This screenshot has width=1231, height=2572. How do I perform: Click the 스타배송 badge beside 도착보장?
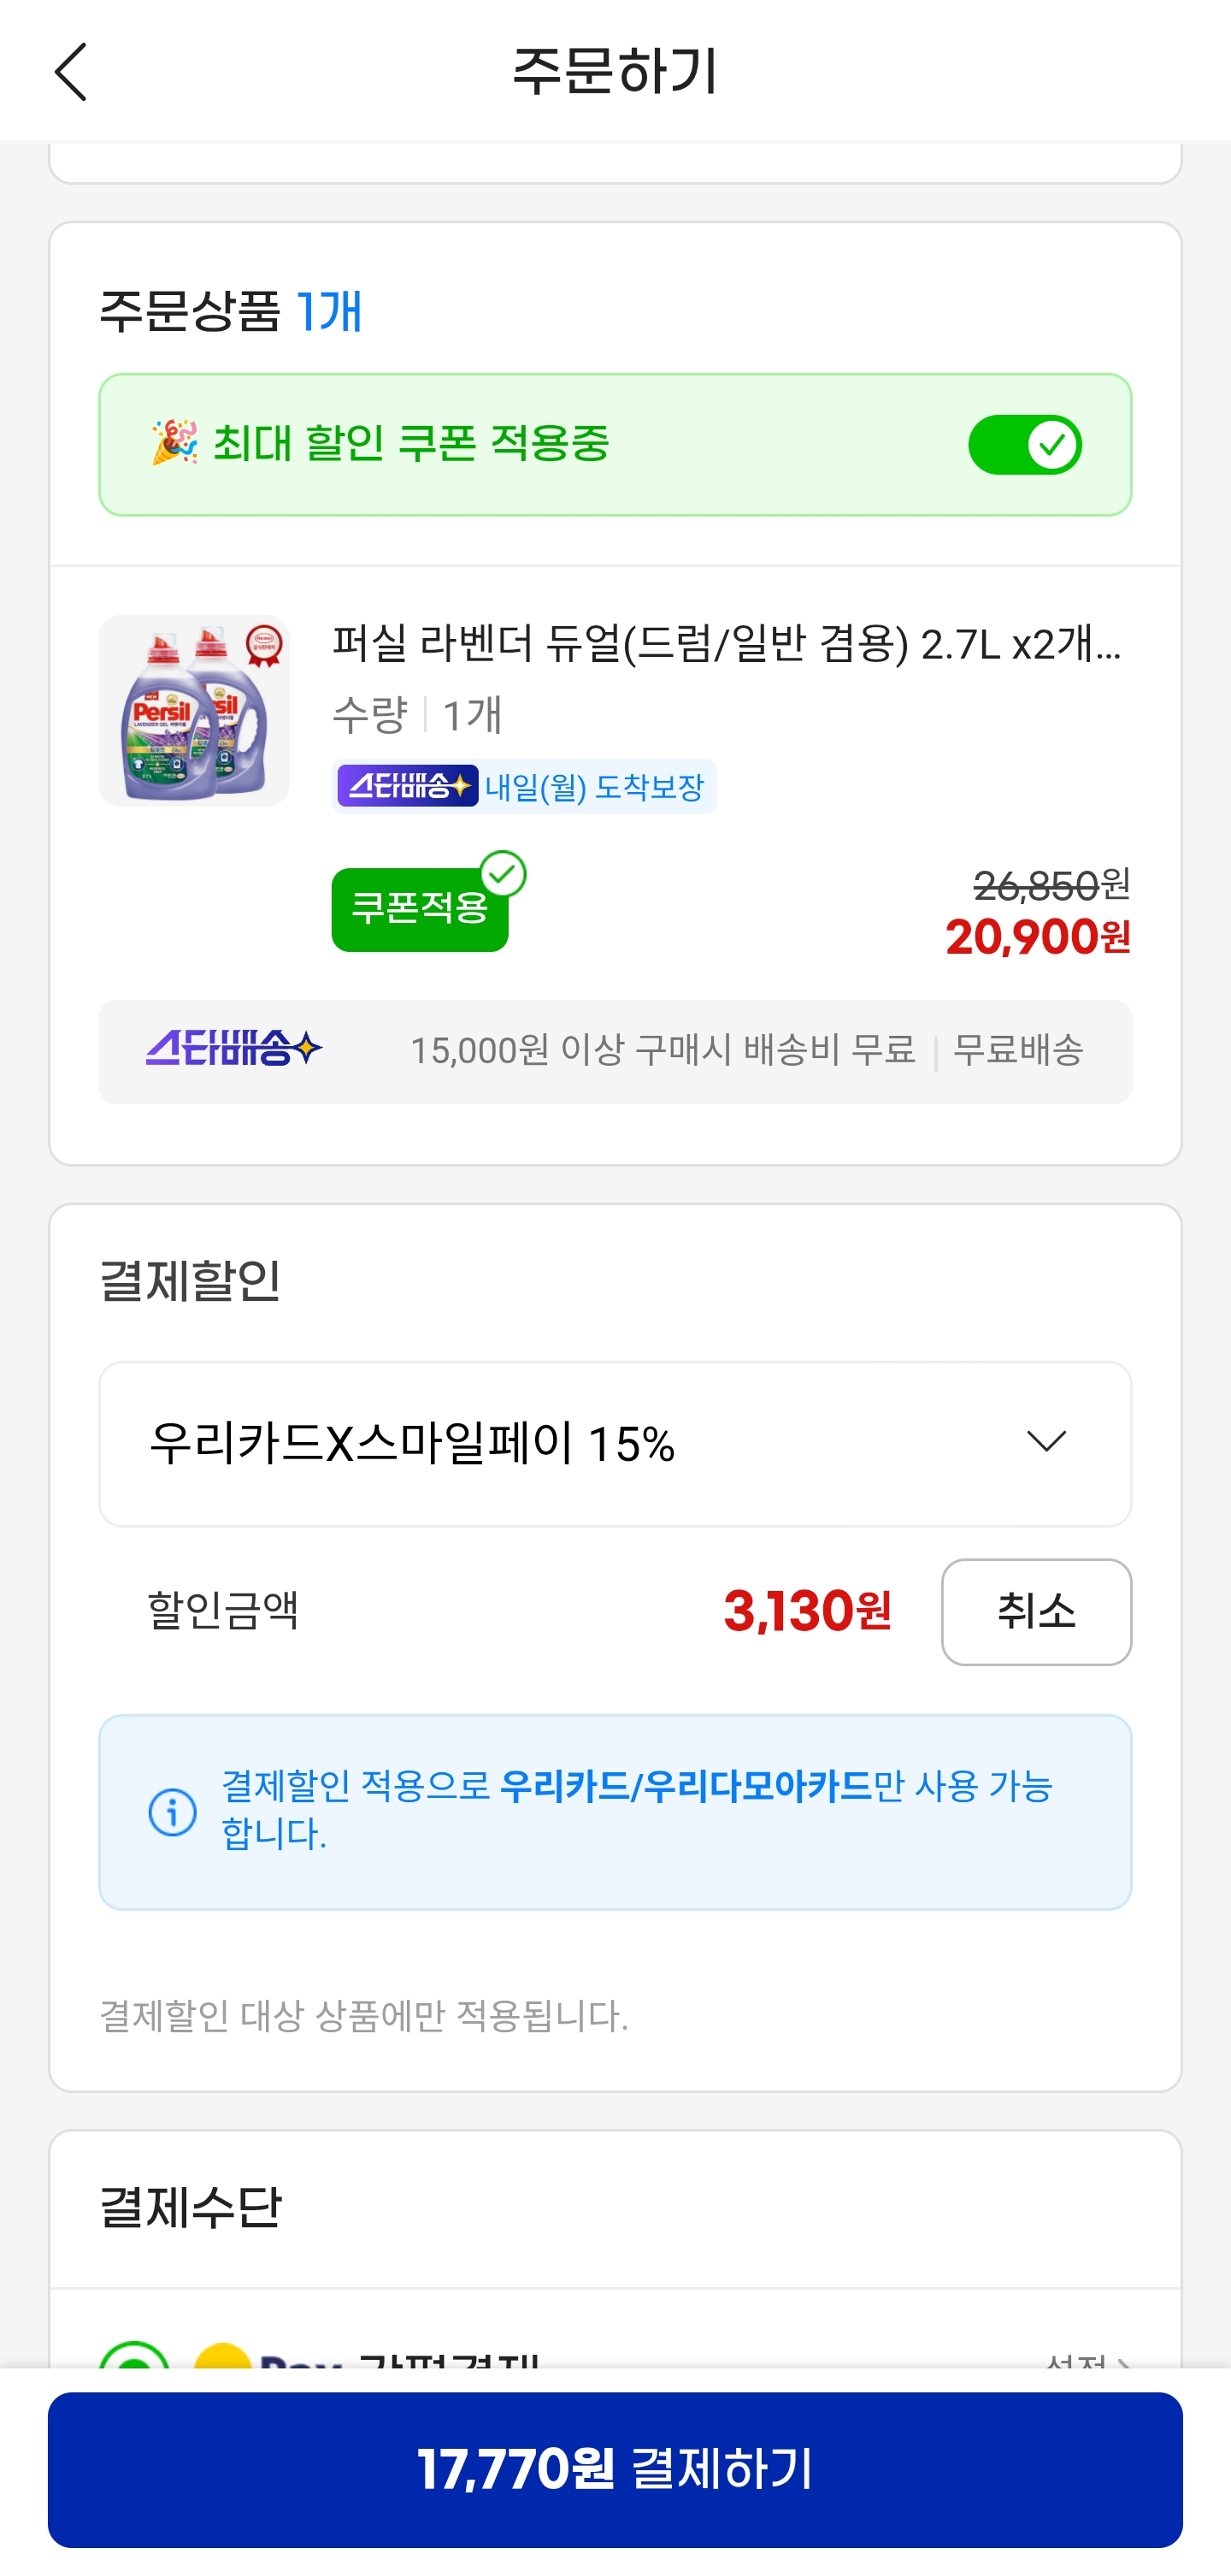[x=407, y=787]
